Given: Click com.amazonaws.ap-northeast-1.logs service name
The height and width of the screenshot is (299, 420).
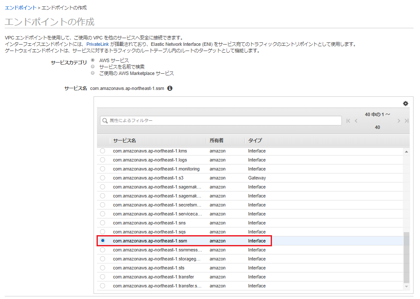Looking at the screenshot, I should 150,160.
